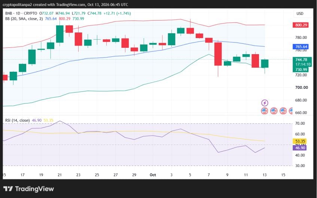Click the BNB 1D CRYPTO symbol title
Screen dimensions: 317x198
[21, 13]
